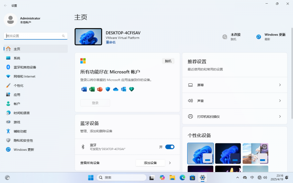The height and width of the screenshot is (183, 293).
Task: Click the Word app icon
Action: click(x=84, y=89)
